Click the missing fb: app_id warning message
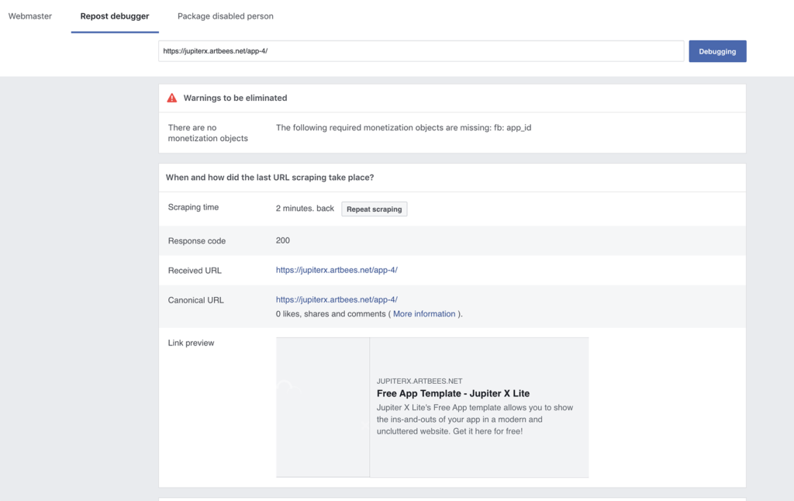The width and height of the screenshot is (794, 501). 403,128
